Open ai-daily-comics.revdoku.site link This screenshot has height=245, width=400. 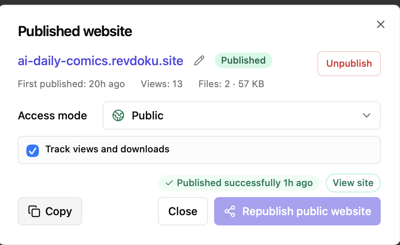click(x=101, y=61)
